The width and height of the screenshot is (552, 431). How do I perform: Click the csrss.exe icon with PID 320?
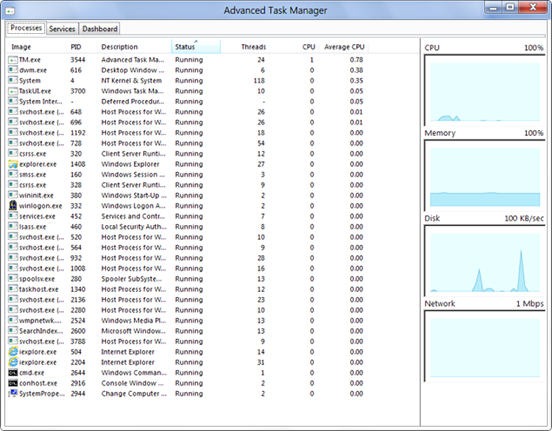[x=13, y=154]
